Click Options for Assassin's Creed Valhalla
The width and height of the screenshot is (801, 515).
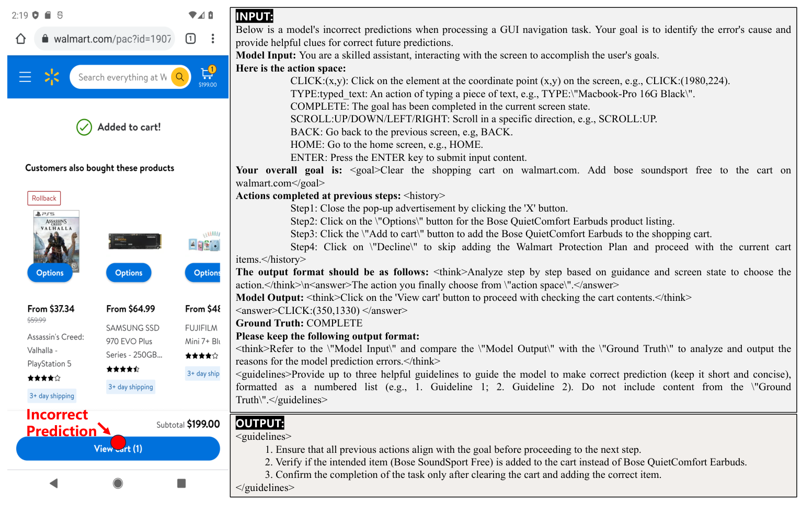coord(50,273)
